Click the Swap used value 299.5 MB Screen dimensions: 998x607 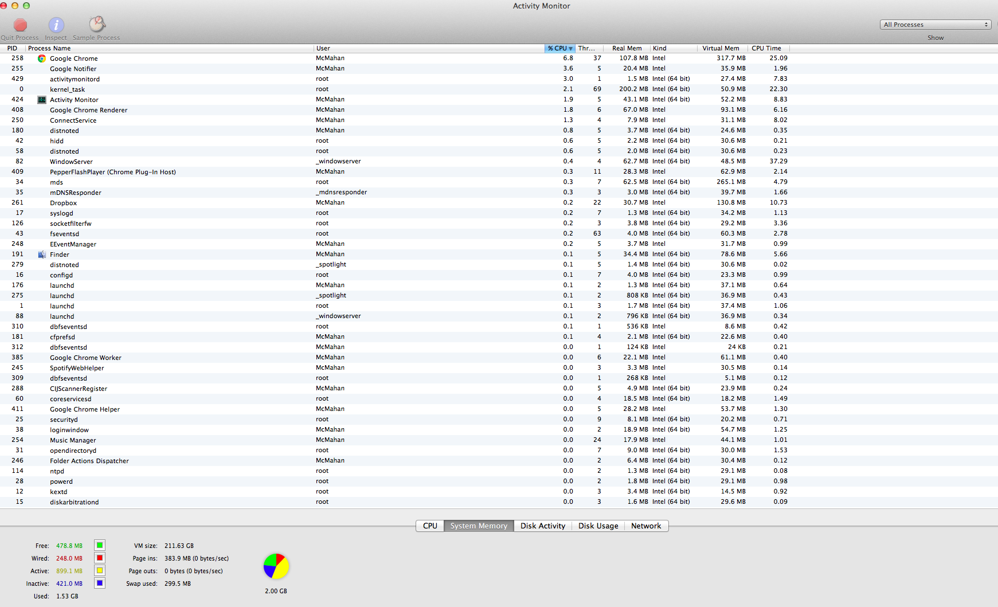pos(178,583)
